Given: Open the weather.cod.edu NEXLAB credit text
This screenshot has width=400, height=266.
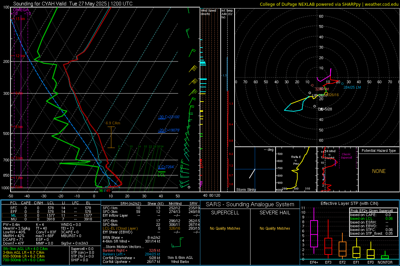Looking at the screenshot, I should [329, 4].
